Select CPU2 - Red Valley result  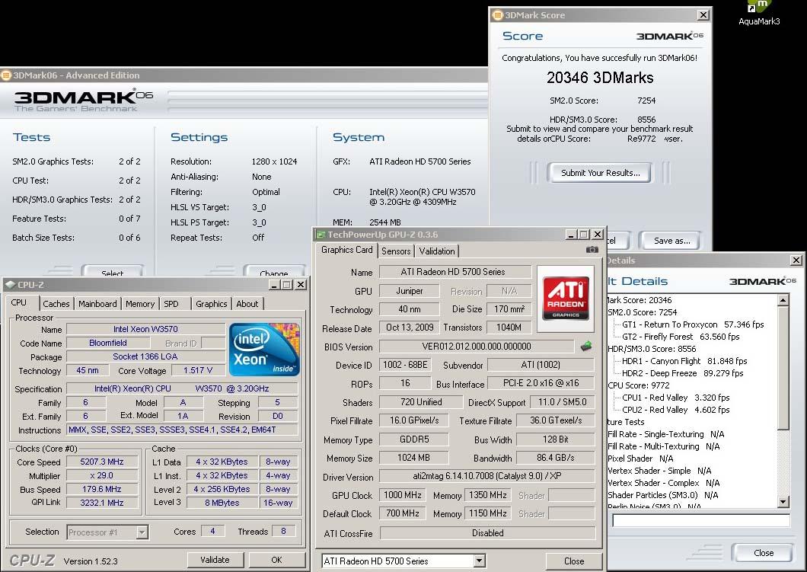676,410
